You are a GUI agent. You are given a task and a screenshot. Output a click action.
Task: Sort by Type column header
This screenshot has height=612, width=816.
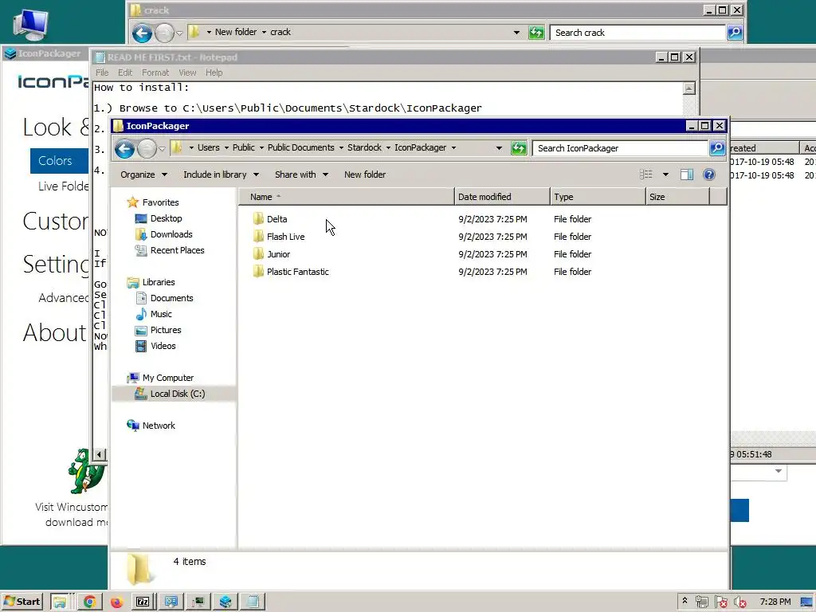[598, 197]
